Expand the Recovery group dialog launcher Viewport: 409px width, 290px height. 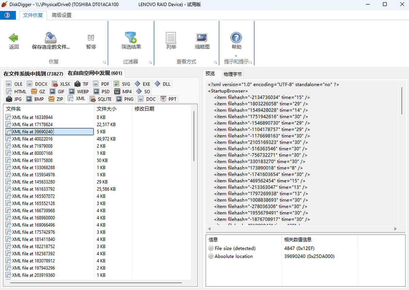click(x=104, y=63)
